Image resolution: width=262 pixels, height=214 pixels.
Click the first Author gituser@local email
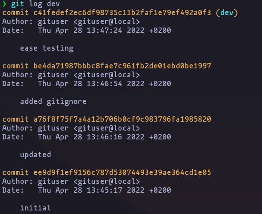coord(107,22)
